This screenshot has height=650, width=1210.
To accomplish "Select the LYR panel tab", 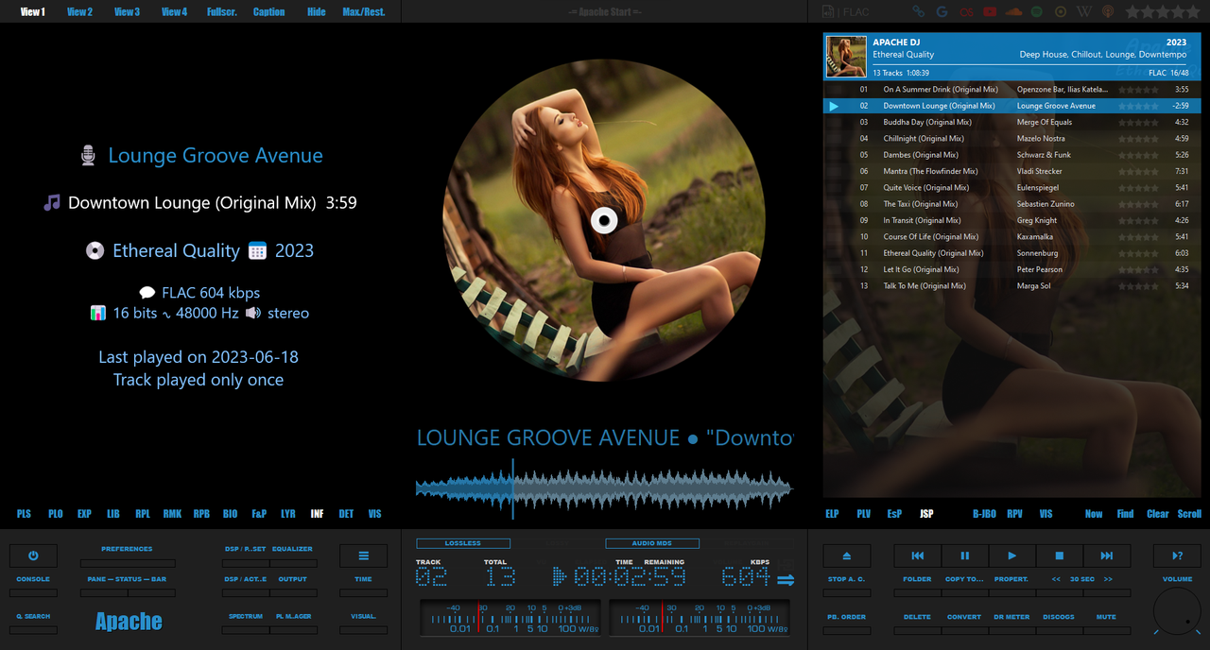I will 288,514.
